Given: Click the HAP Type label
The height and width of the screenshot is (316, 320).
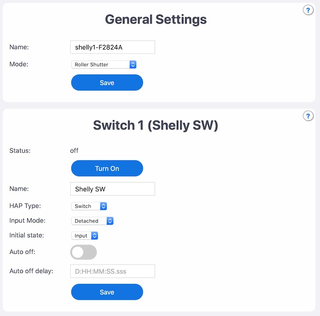Looking at the screenshot, I should coord(25,206).
